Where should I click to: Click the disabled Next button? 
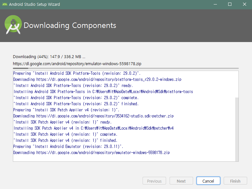[181, 181]
